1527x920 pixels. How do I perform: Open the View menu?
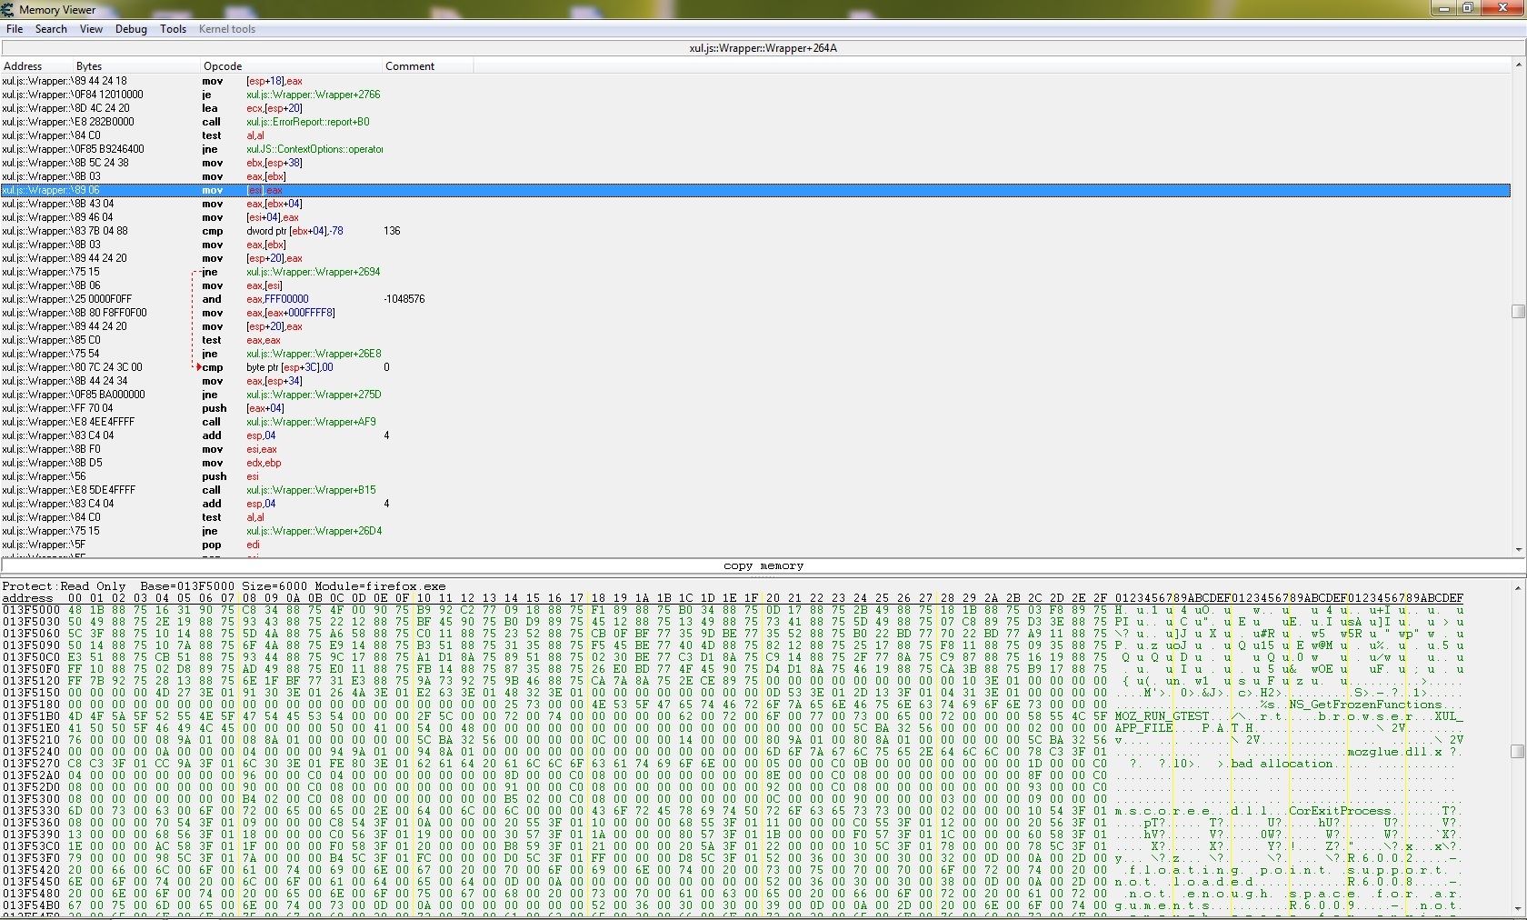tap(91, 29)
